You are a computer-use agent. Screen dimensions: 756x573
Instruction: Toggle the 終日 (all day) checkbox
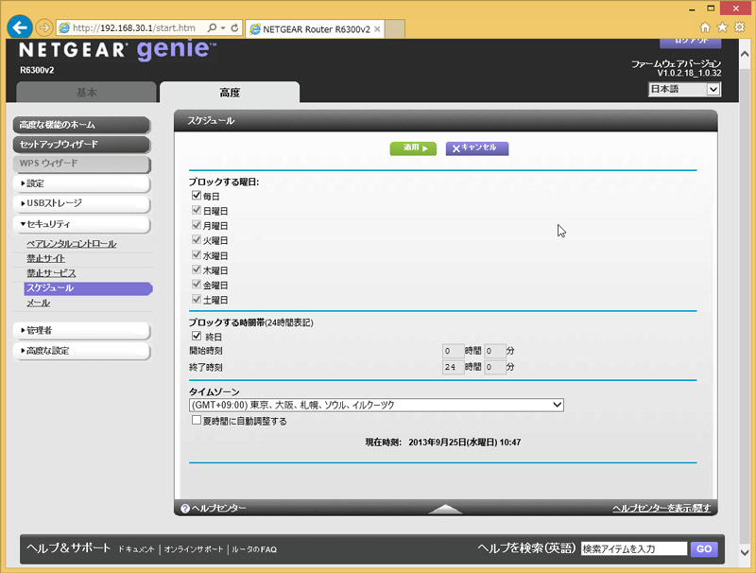click(197, 336)
